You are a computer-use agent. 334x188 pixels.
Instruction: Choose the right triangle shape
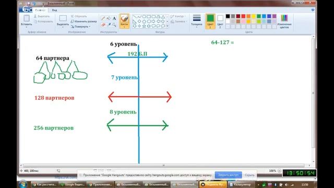[135, 21]
